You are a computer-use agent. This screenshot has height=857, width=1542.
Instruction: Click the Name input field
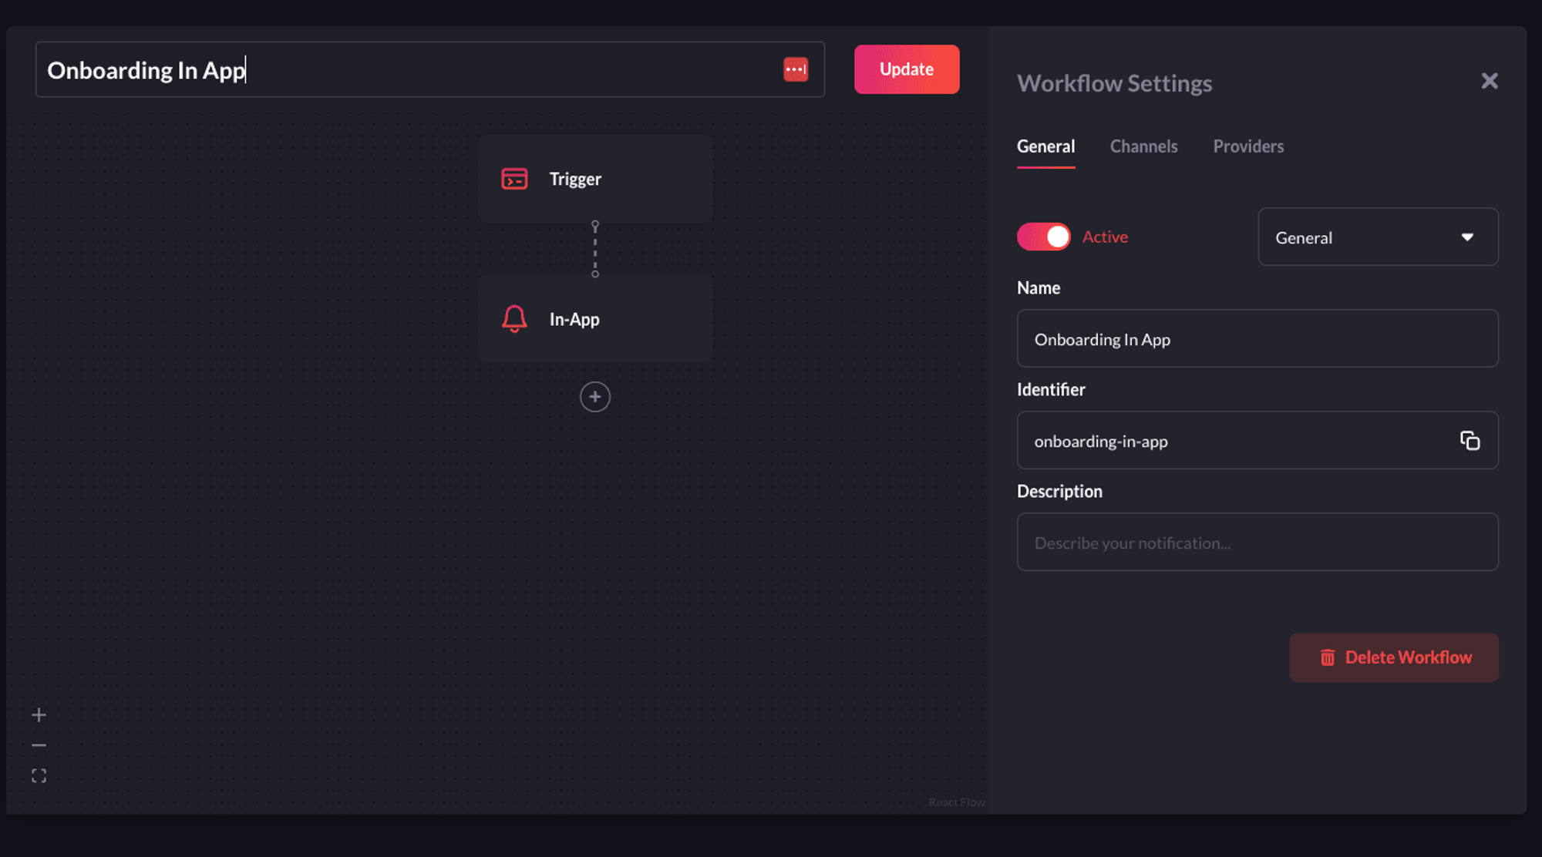1257,338
